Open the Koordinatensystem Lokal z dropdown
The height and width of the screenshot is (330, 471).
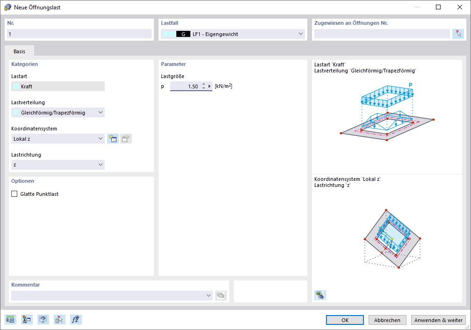(58, 139)
